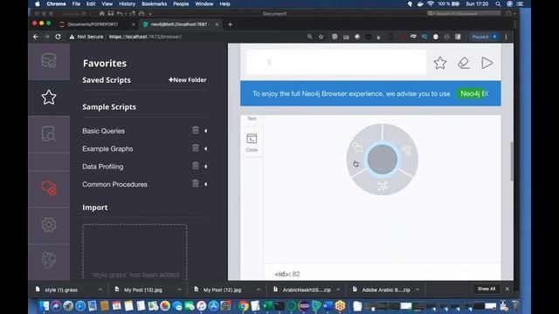Image resolution: width=559 pixels, height=314 pixels.
Task: Open the Apple menu
Action: 38,3
